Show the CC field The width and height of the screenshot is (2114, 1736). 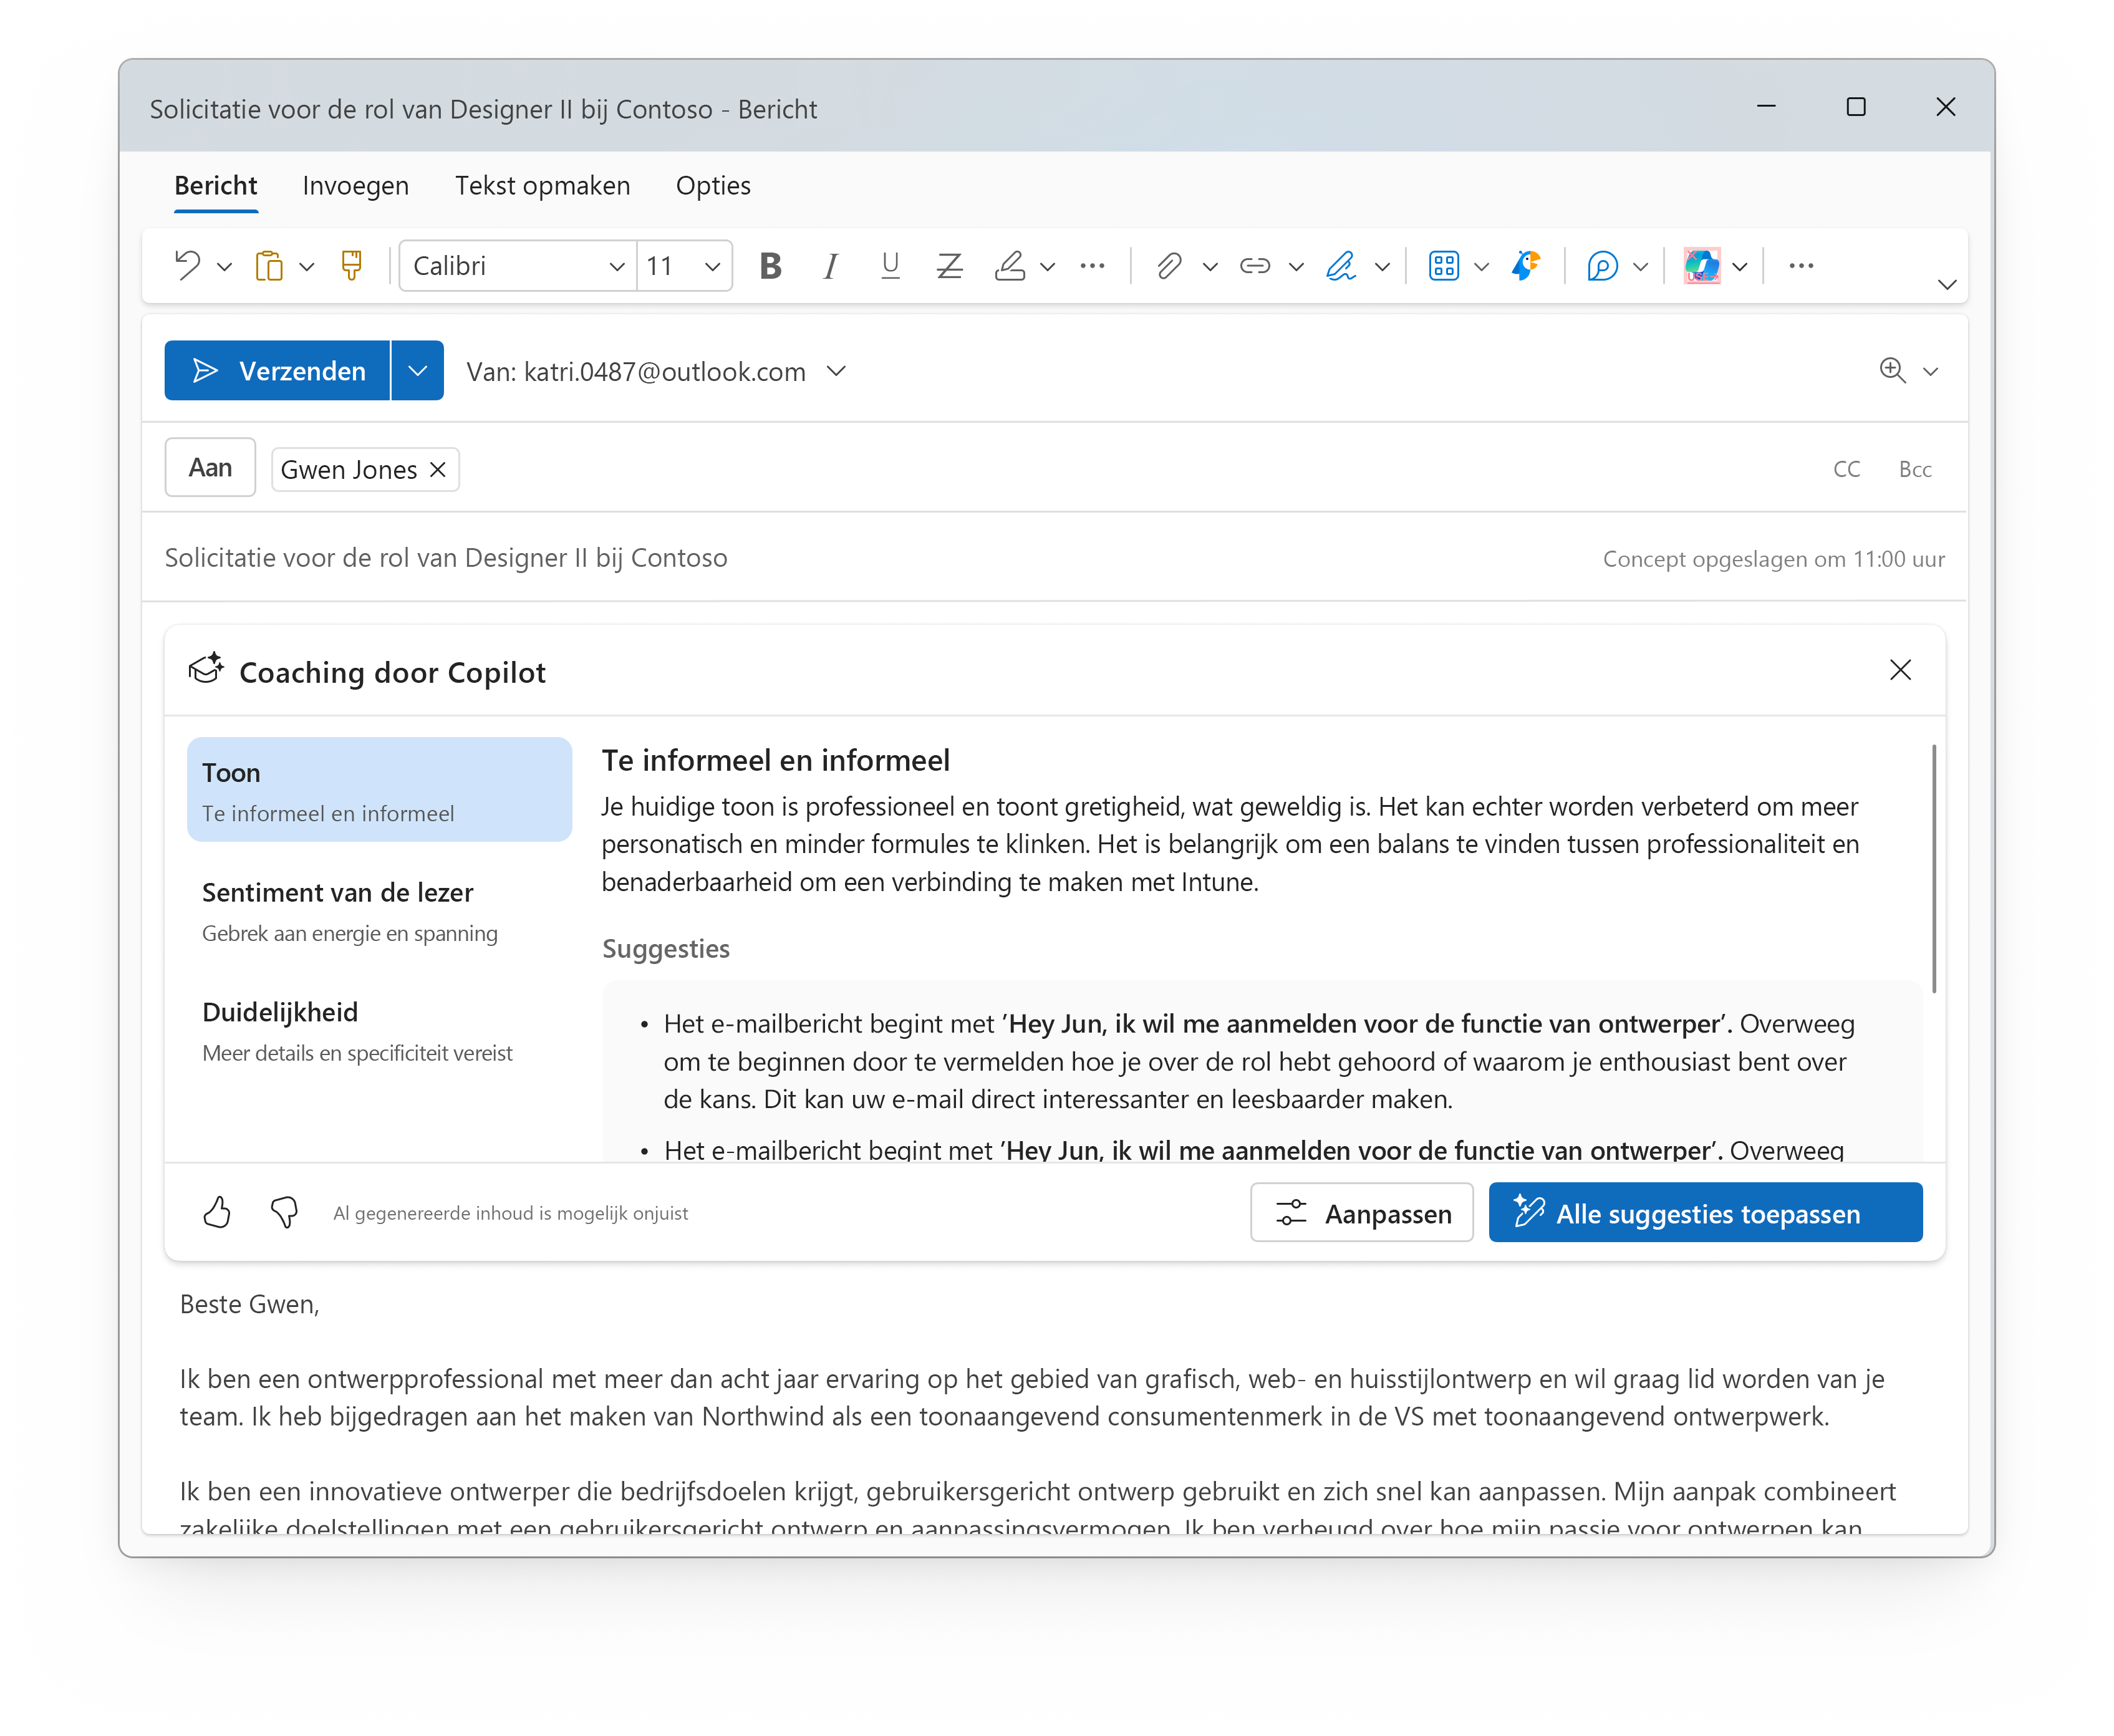[1846, 469]
